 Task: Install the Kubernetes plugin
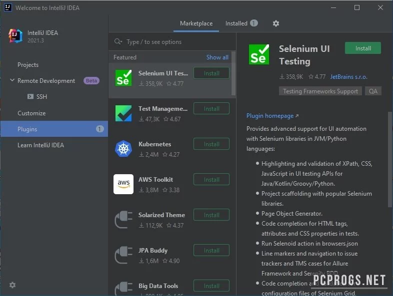point(211,144)
